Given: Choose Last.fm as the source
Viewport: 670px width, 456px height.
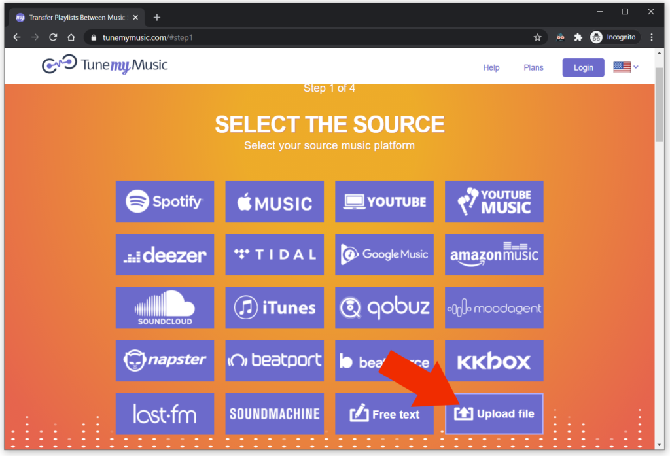Looking at the screenshot, I should click(164, 413).
